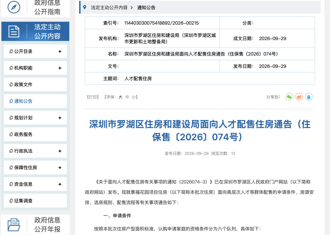
Task: Share article via Weibo icon
Action: (299, 97)
